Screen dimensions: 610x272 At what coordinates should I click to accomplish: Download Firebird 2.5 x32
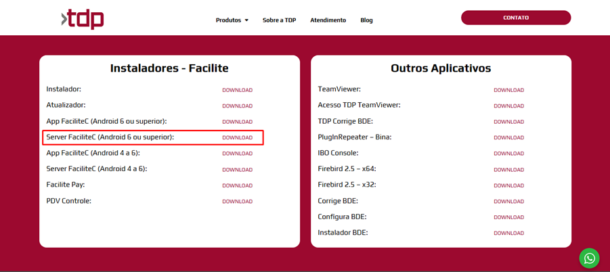[509, 186]
